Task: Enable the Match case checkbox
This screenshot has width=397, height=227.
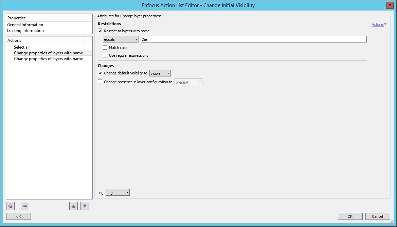Action: point(105,48)
